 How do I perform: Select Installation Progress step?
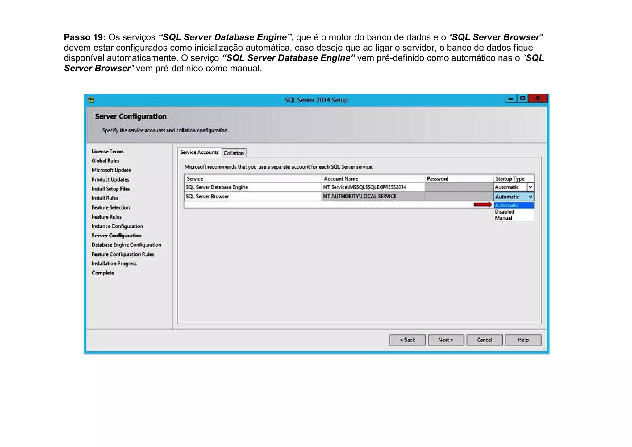pyautogui.click(x=114, y=264)
